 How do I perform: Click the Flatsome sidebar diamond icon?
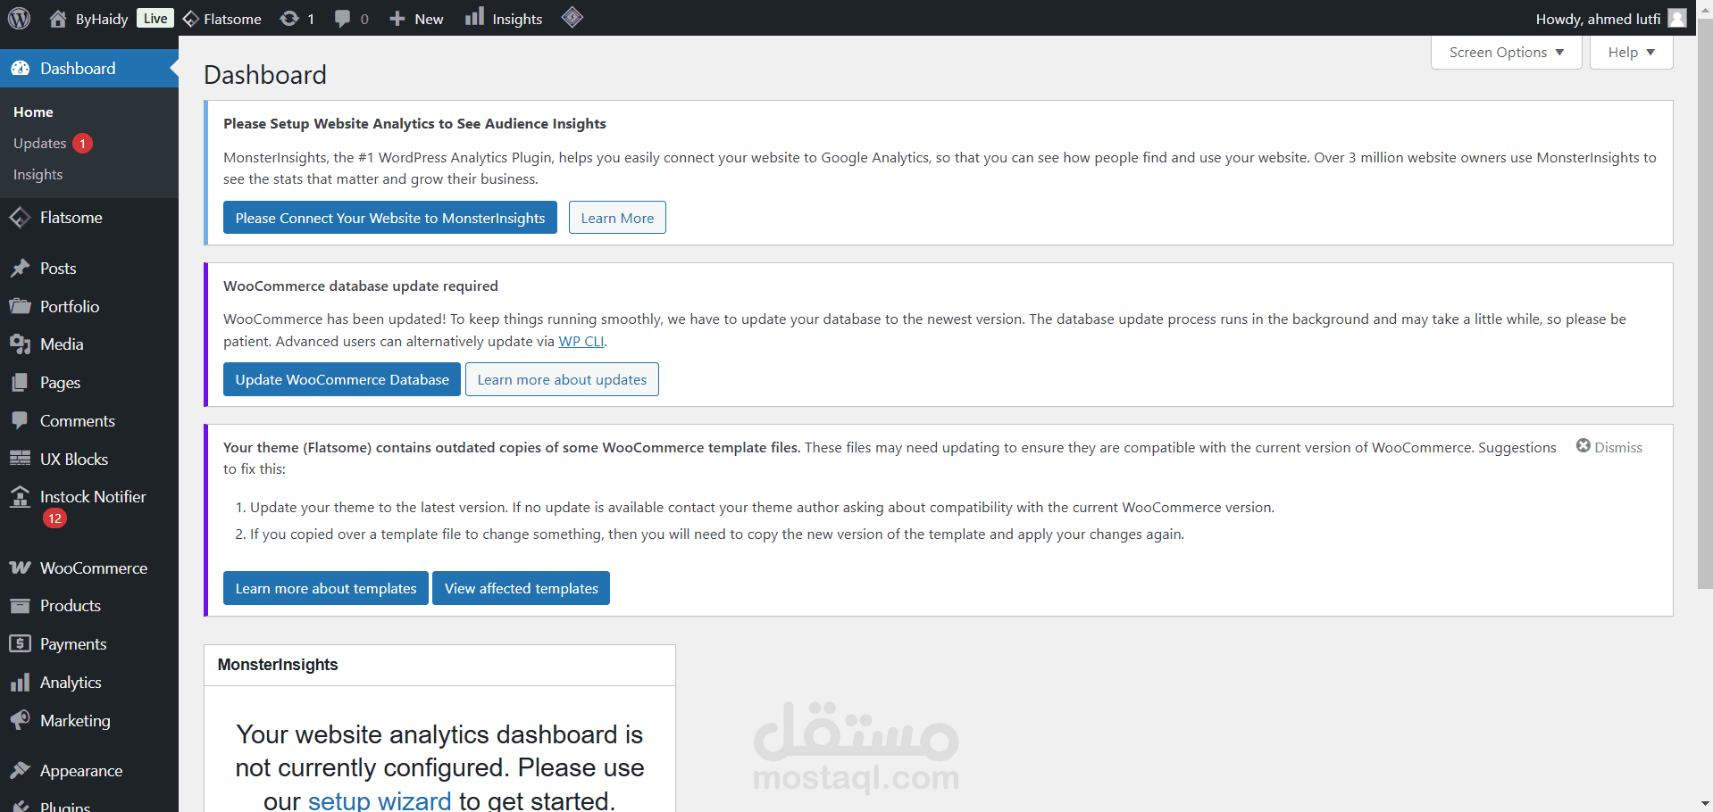[21, 218]
